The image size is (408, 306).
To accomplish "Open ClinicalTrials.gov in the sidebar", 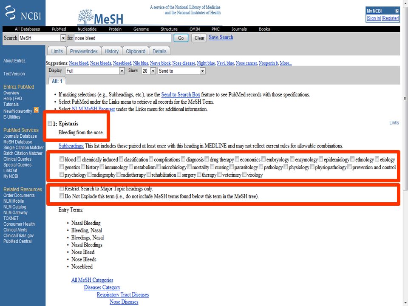I will click(x=18, y=235).
